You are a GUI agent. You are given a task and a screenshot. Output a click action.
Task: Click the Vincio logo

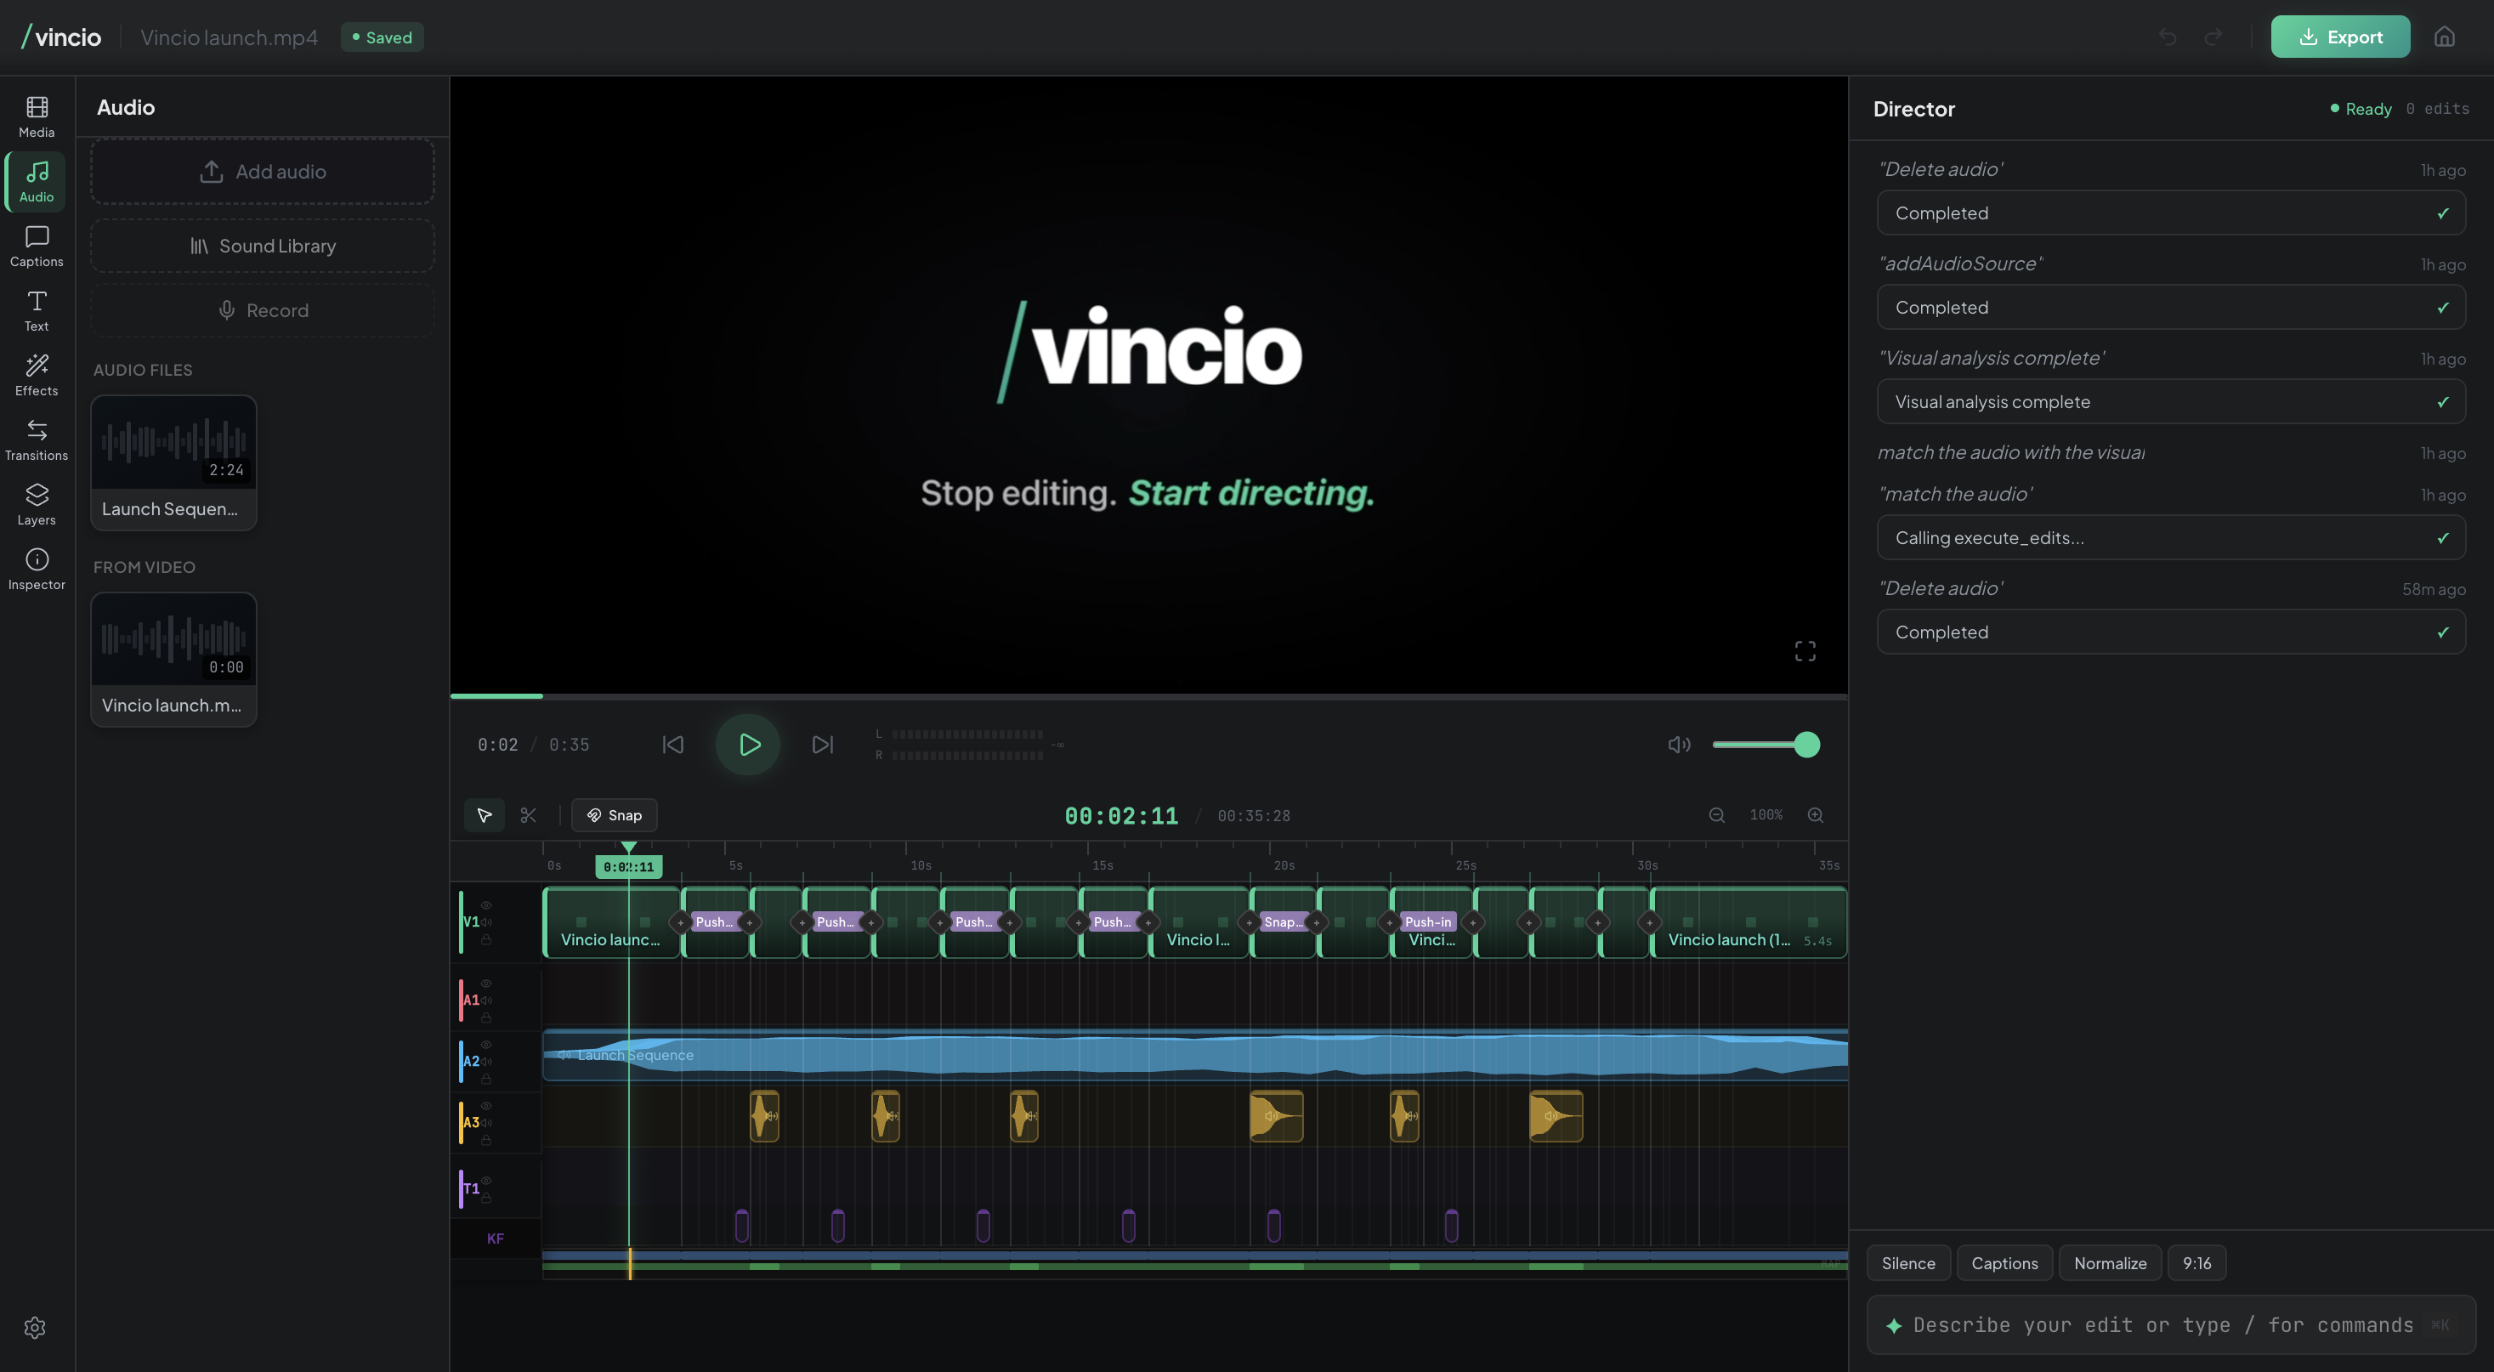pos(61,37)
